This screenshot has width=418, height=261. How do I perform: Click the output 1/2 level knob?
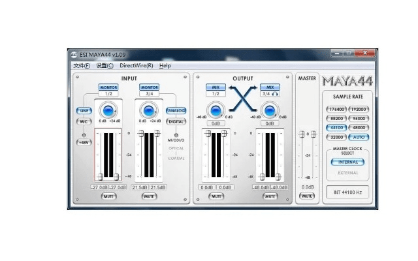[x=215, y=110]
